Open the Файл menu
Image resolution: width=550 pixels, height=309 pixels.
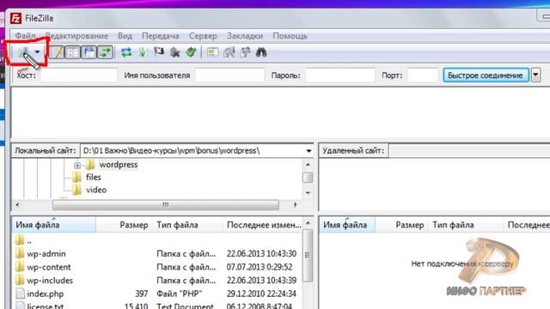(x=25, y=36)
